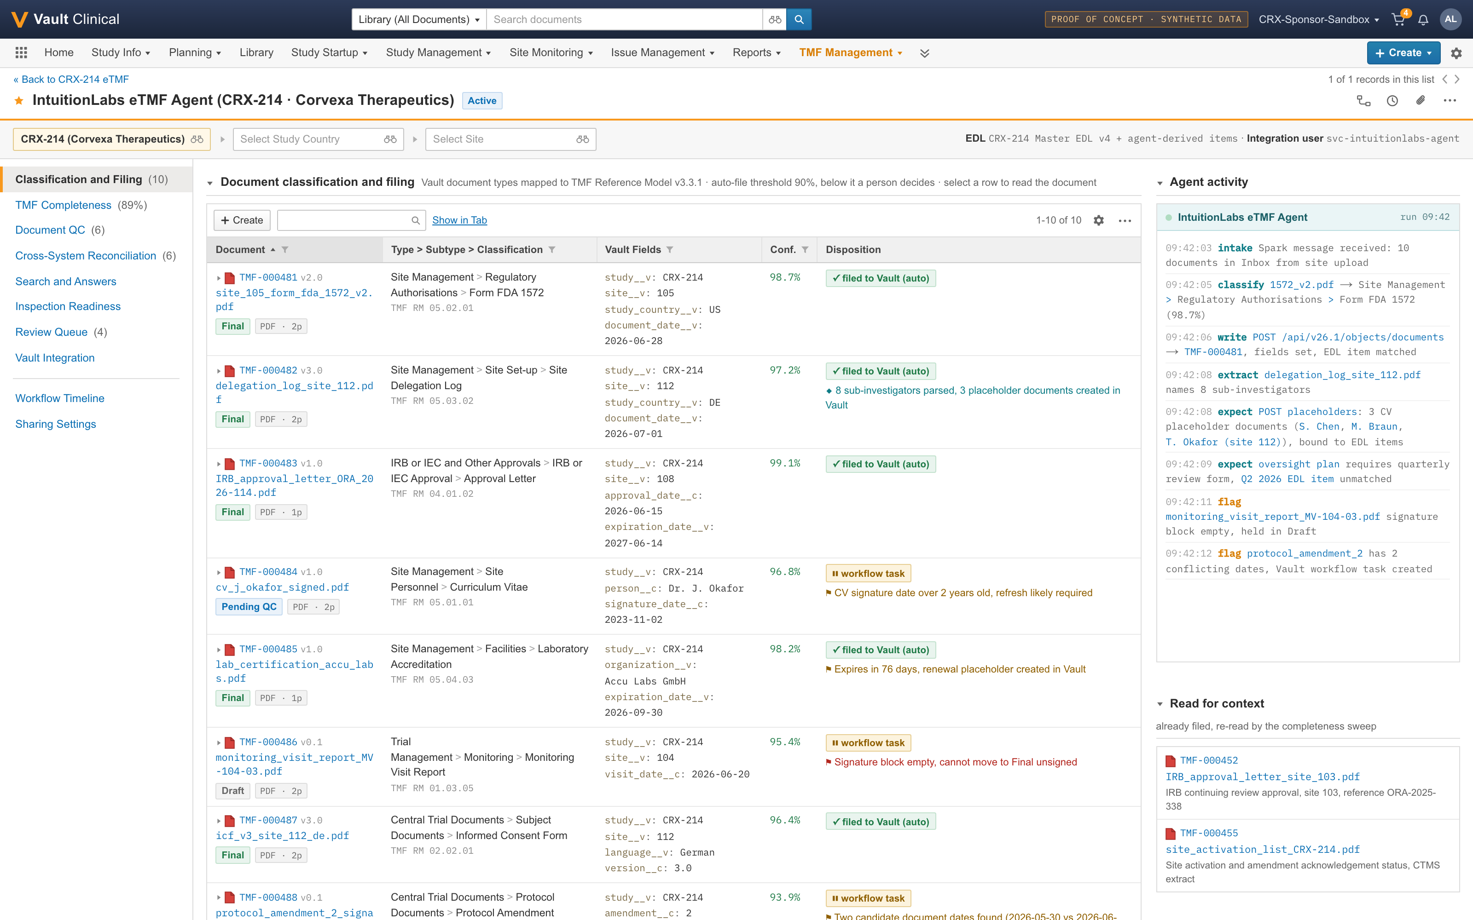Viewport: 1473px width, 920px height.
Task: Filter the Type Subtype Classification column
Action: coord(552,249)
